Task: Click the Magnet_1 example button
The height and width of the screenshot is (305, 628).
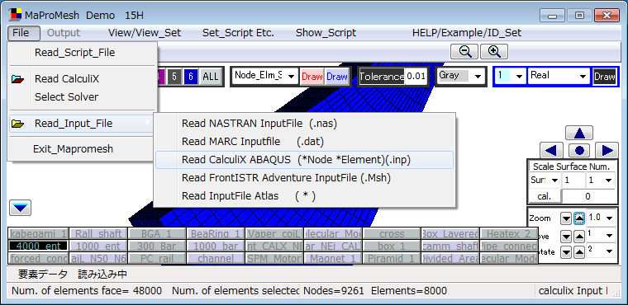Action: point(333,259)
